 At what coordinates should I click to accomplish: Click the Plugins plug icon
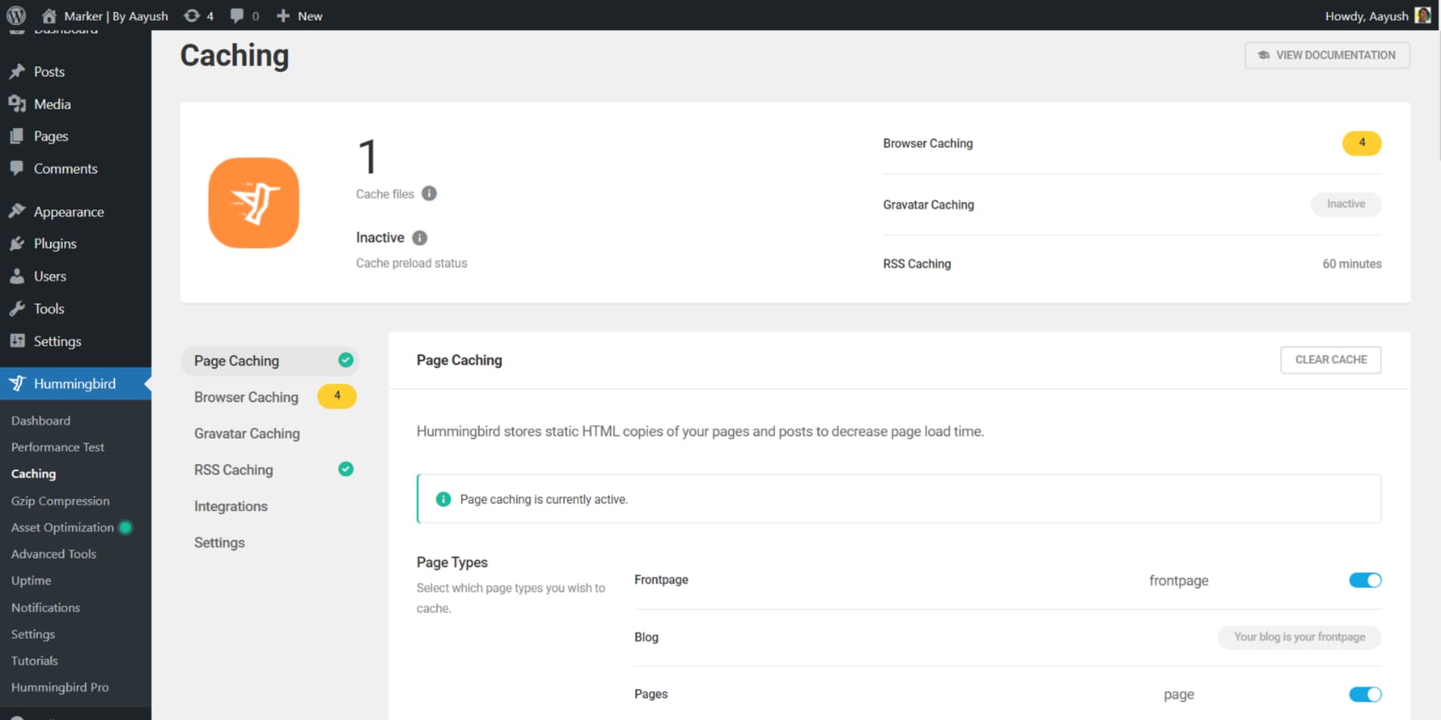pos(18,243)
